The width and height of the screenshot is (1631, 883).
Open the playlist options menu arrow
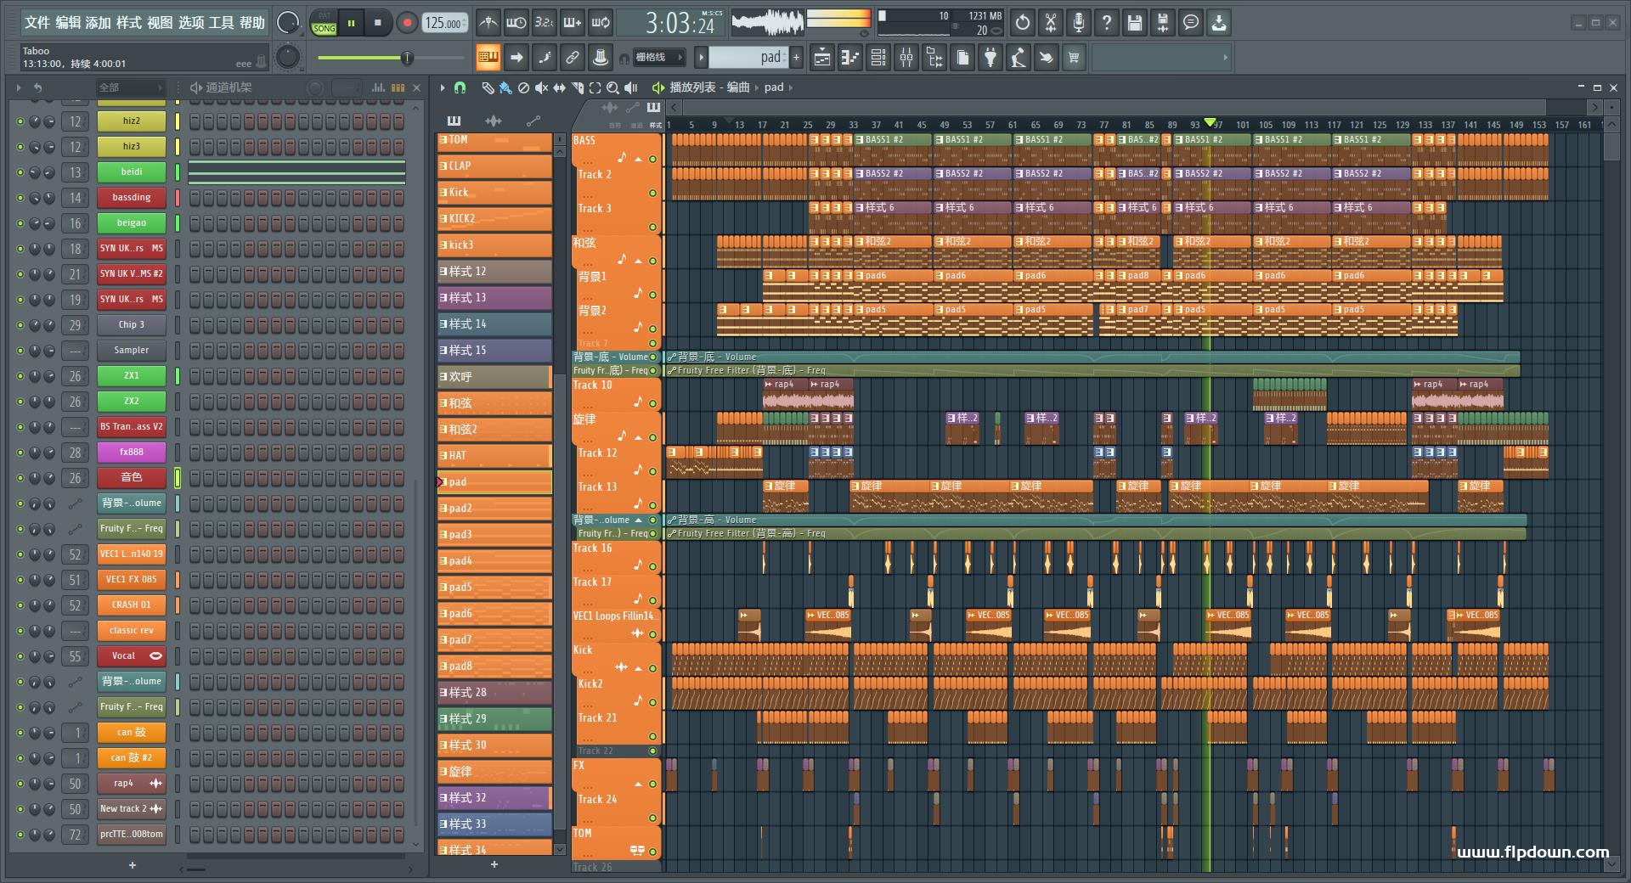click(443, 87)
